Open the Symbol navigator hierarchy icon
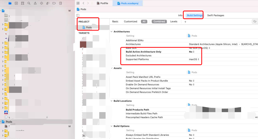 [22, 3]
